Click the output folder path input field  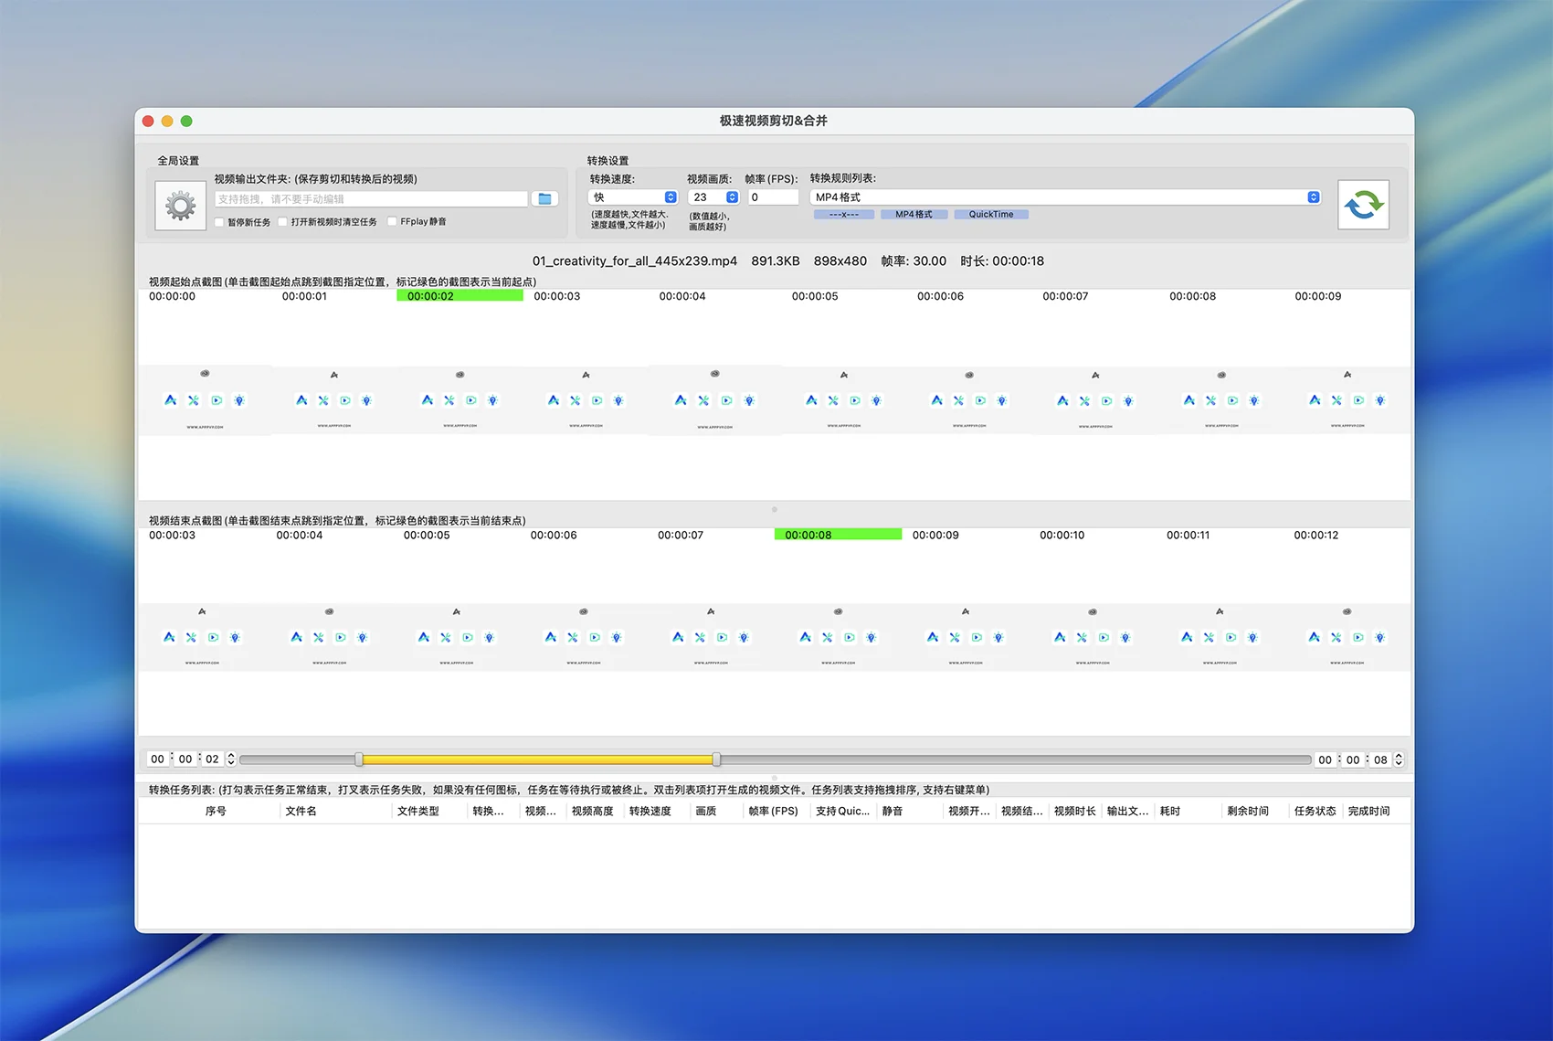(x=371, y=198)
